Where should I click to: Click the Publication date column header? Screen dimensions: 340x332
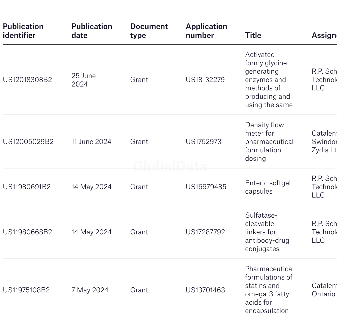coord(92,31)
